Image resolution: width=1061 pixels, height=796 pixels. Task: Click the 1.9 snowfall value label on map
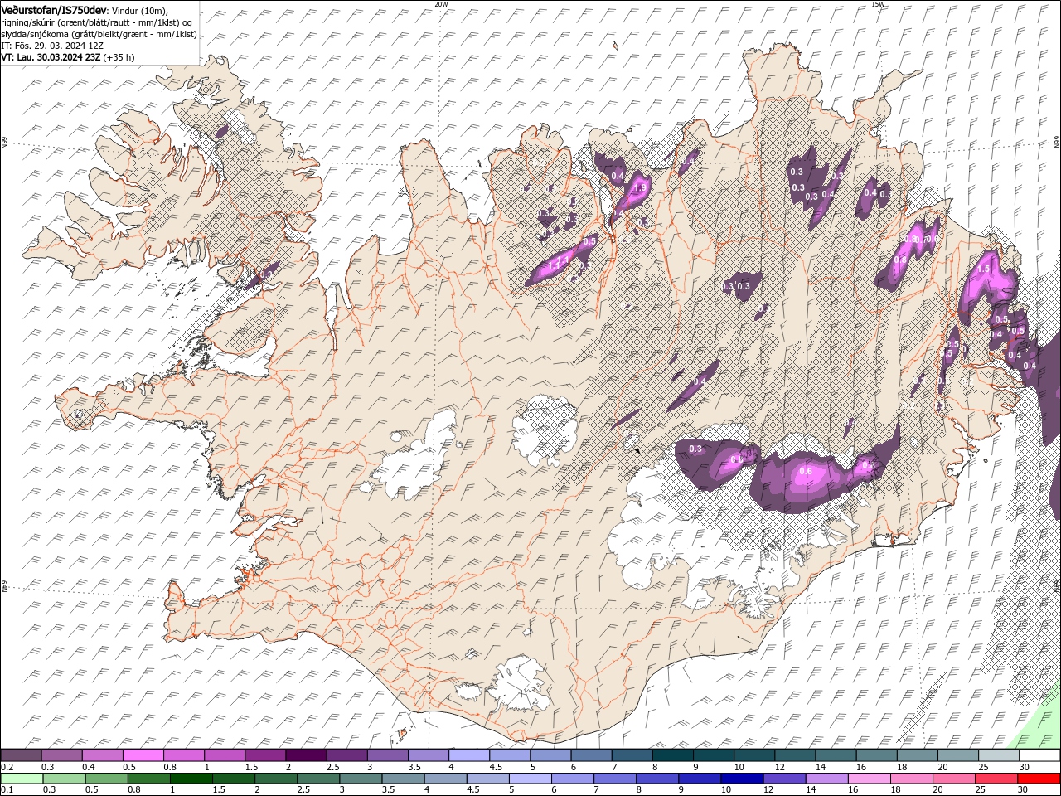click(639, 188)
